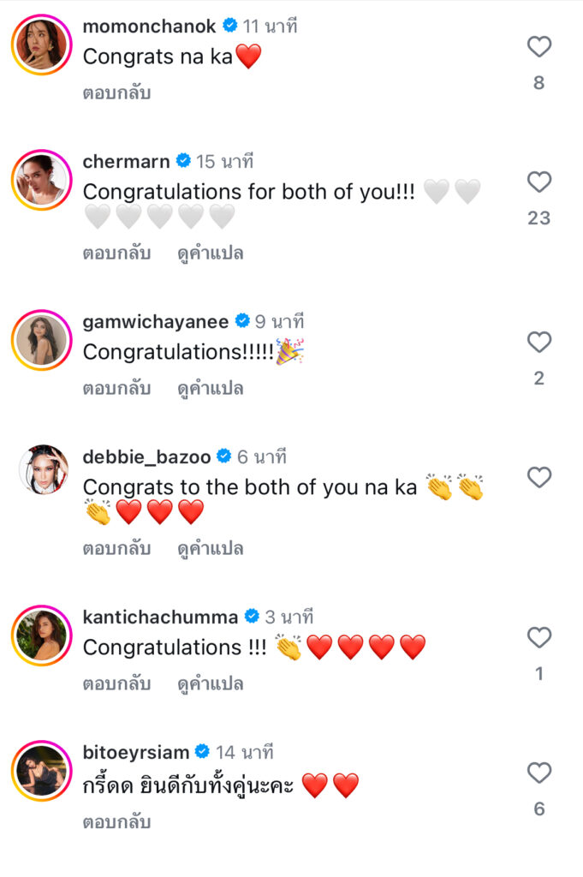
Task: Open the debbie_bazoo username link
Action: (x=147, y=456)
